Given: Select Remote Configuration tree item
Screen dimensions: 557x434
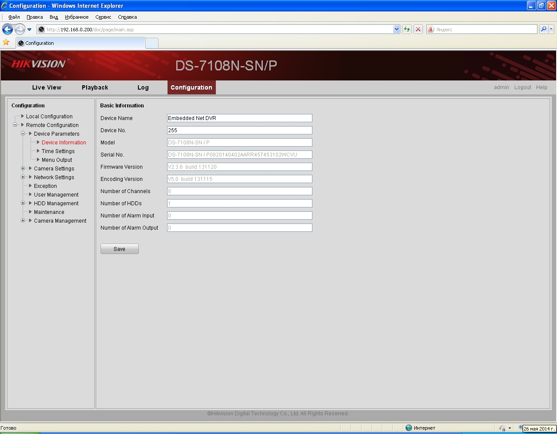Looking at the screenshot, I should click(x=52, y=125).
